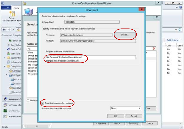
Task: Click the Browse button for file name
Action: pyautogui.click(x=125, y=35)
